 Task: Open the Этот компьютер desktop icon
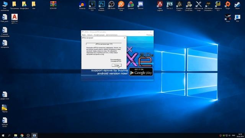pos(5,6)
